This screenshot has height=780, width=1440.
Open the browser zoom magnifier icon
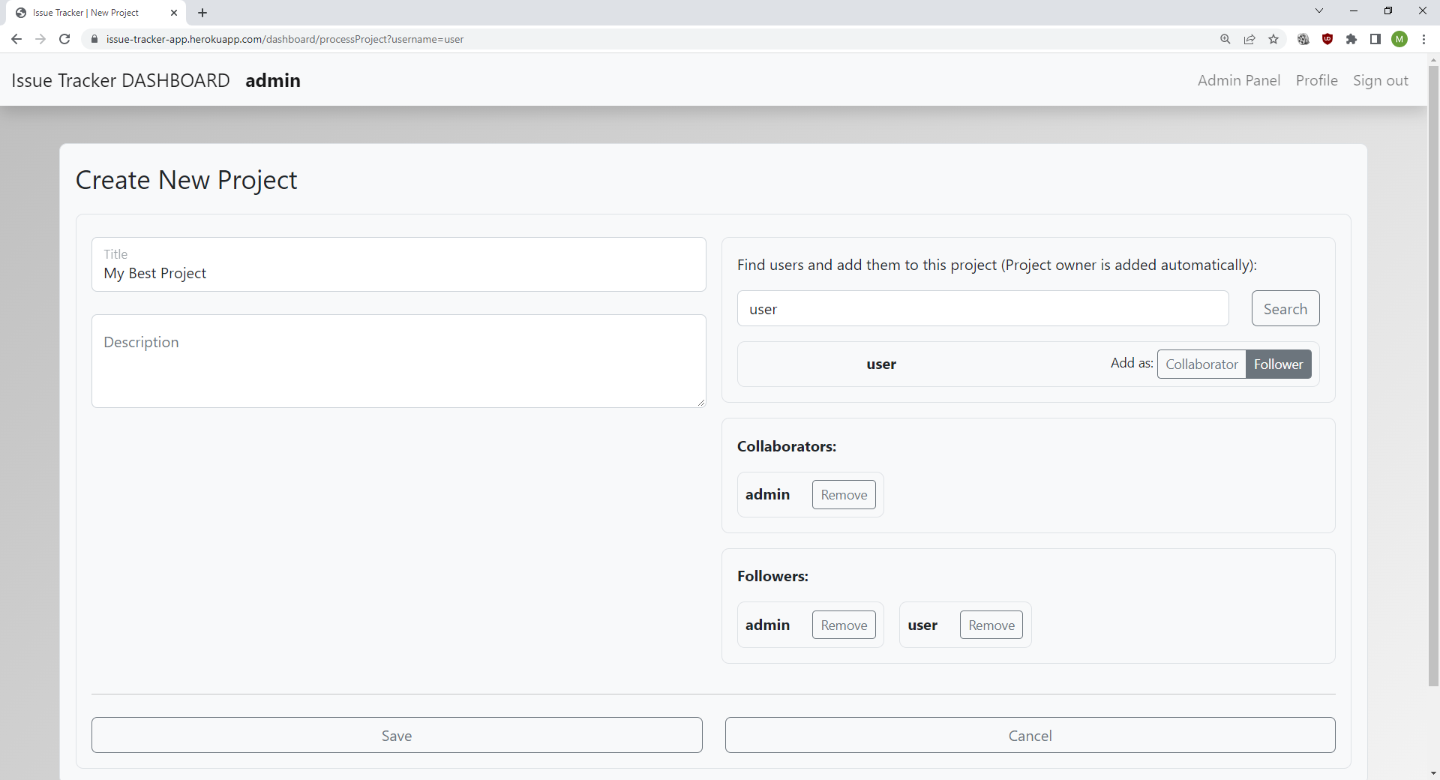click(x=1225, y=39)
